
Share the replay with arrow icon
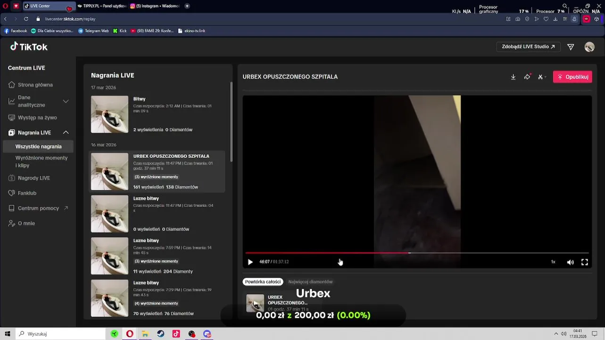coord(527,77)
